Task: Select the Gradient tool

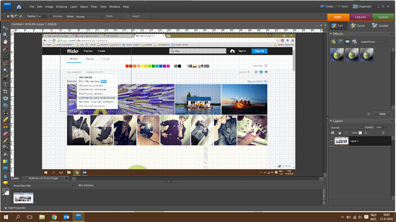Action: [5, 162]
